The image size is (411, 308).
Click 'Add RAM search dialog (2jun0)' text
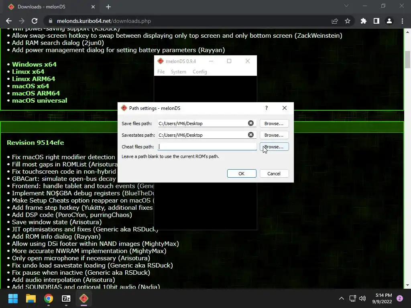[58, 43]
